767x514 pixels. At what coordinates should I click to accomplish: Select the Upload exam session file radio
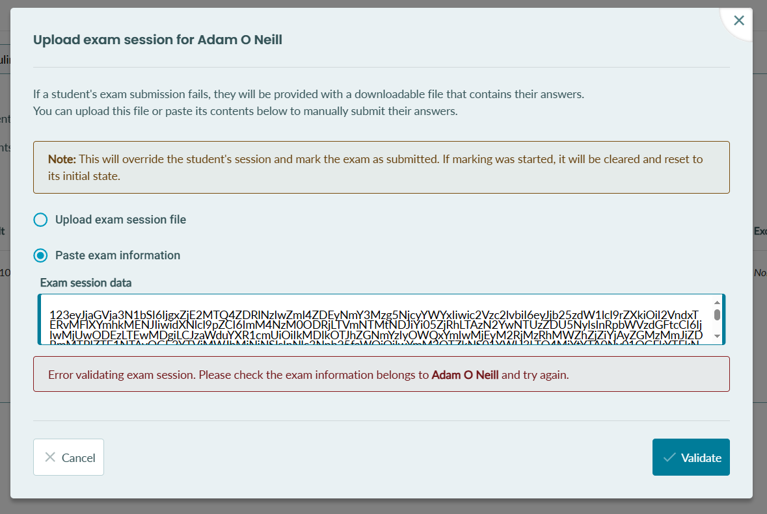click(x=40, y=220)
